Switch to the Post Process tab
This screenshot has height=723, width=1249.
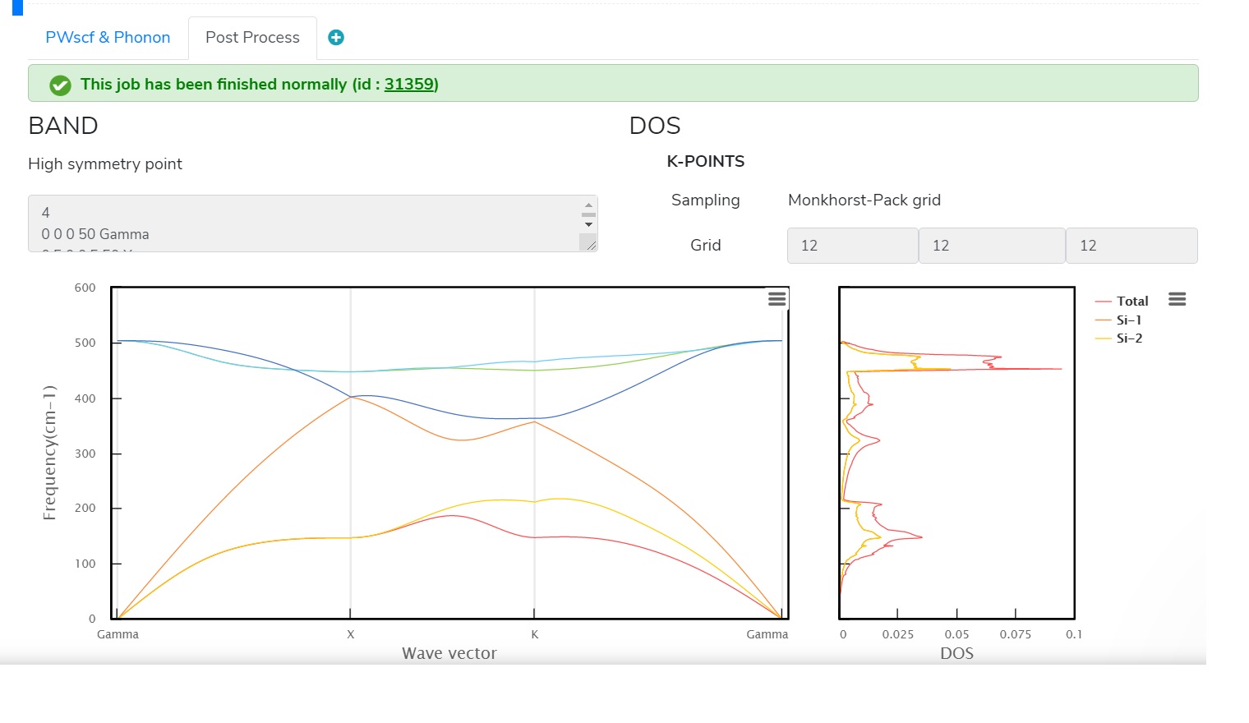click(x=251, y=37)
